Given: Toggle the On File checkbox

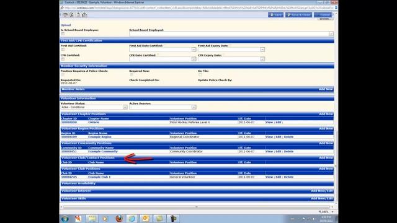Looking at the screenshot, I should [x=200, y=74].
